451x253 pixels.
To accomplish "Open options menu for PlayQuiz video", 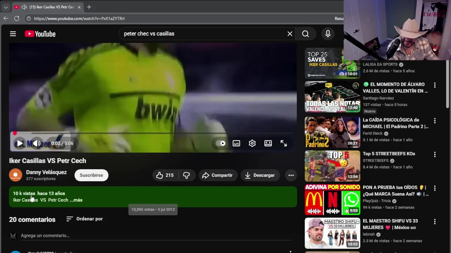I will pyautogui.click(x=435, y=188).
